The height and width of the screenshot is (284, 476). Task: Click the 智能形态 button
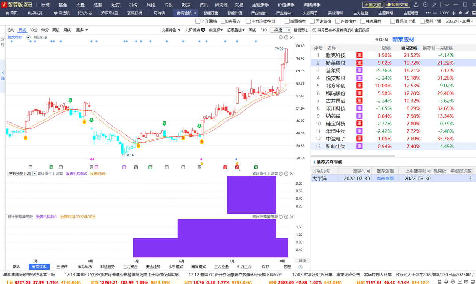[x=301, y=30]
